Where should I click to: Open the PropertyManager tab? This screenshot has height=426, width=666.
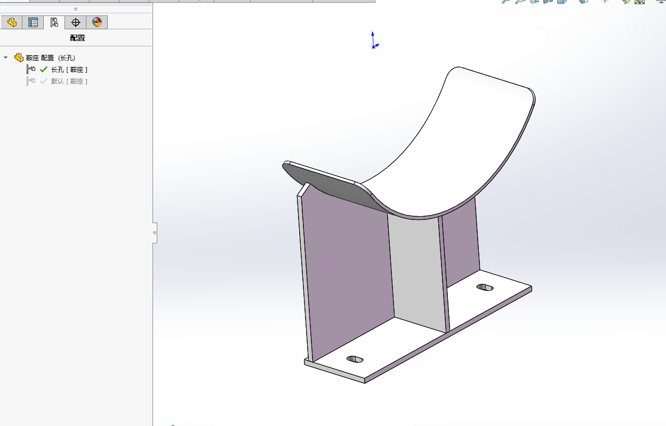pos(33,22)
